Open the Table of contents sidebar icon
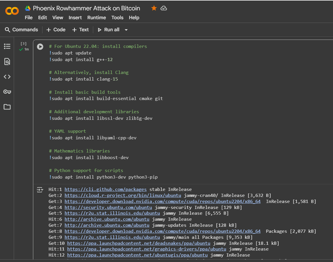333x262 pixels. point(7,46)
